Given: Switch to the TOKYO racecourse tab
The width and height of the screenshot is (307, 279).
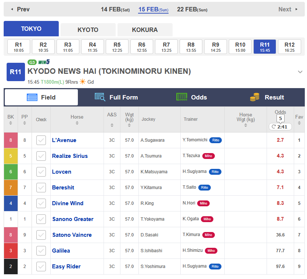Looking at the screenshot, I should 31,29.
